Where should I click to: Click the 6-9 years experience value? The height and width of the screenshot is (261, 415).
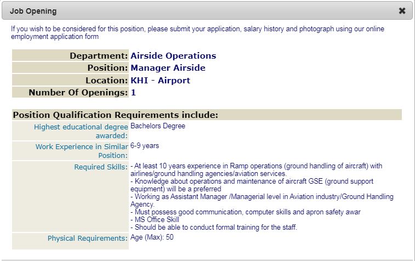click(145, 146)
